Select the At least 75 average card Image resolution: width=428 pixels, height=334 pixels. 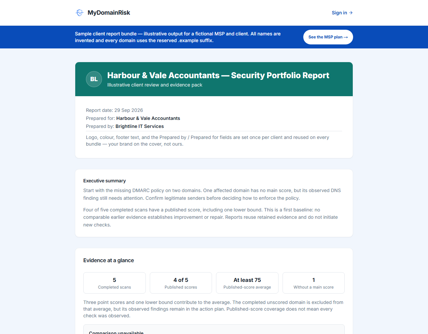(x=247, y=283)
